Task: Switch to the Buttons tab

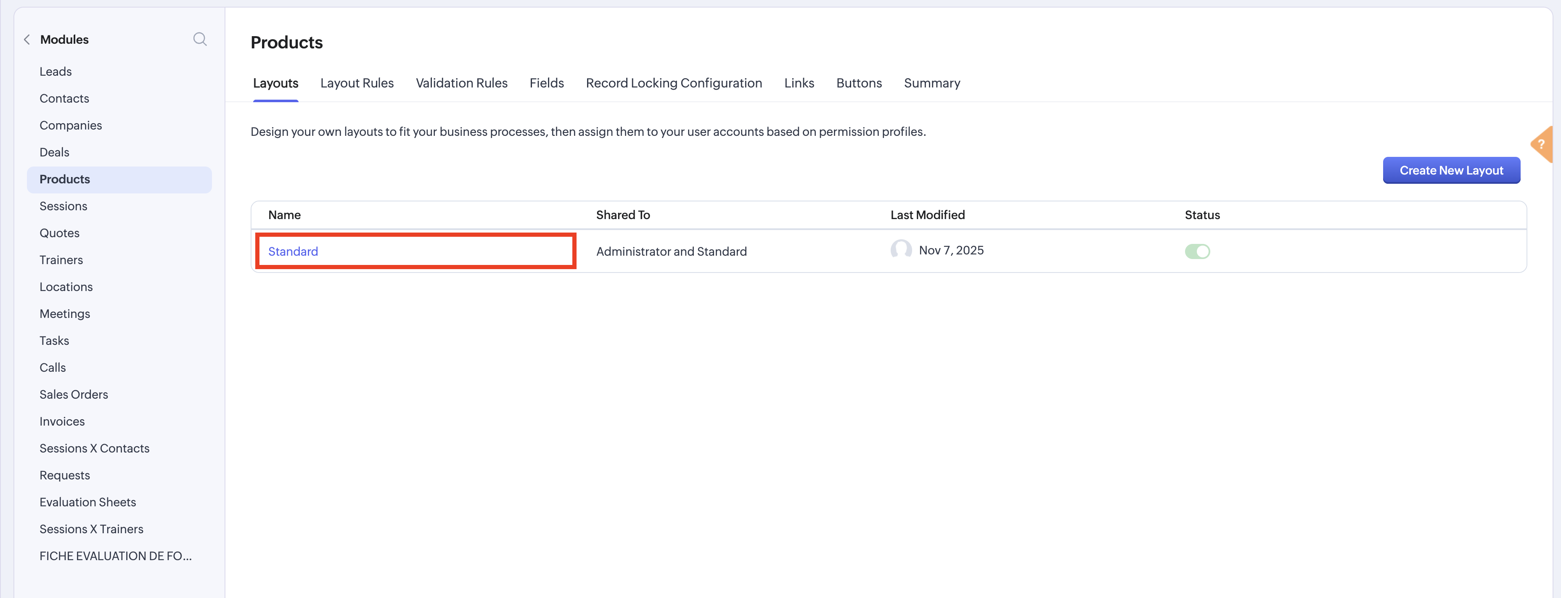Action: click(x=858, y=83)
